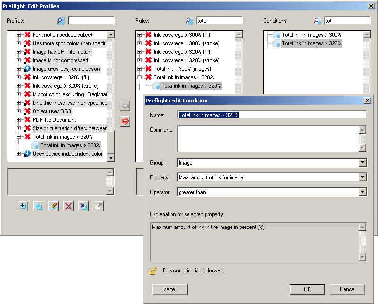Click Comment box scroll down arrow
The image size is (378, 304).
362,148
